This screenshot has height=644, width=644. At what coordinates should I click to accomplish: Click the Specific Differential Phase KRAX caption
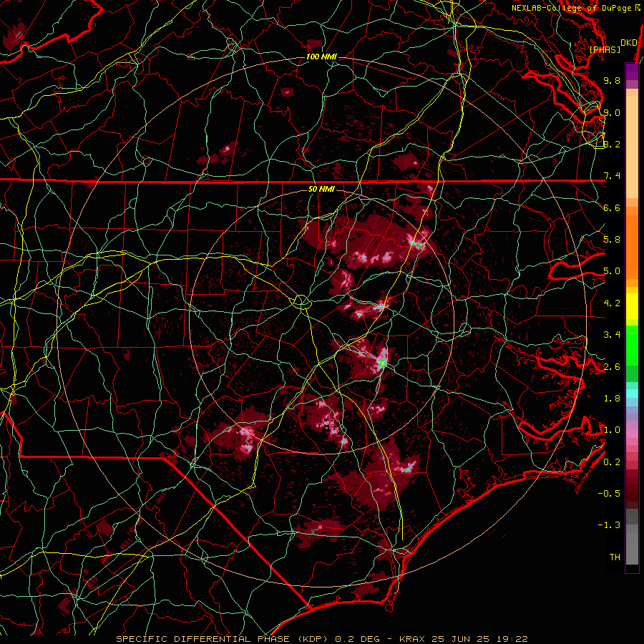pyautogui.click(x=322, y=639)
